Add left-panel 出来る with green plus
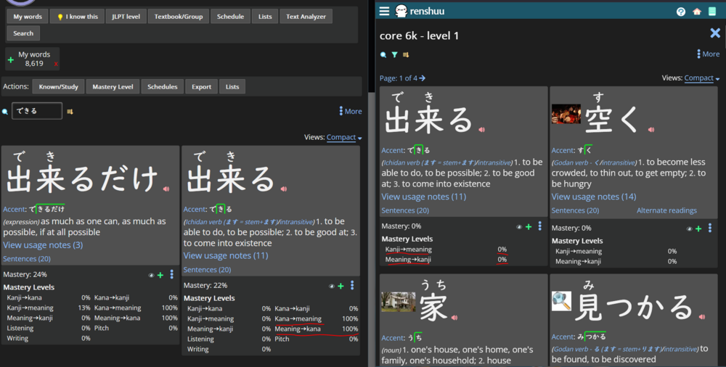The width and height of the screenshot is (726, 367). [x=340, y=286]
